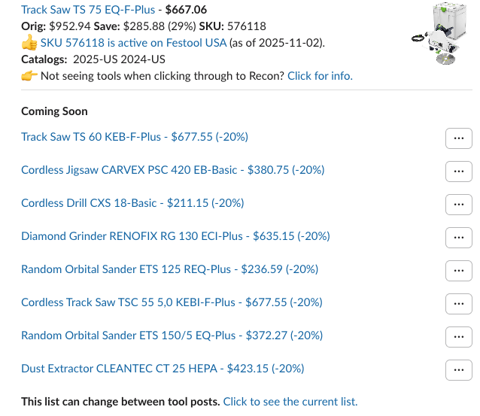Click the TS 75 track saw product thumbnail
Screen dimensions: 480x416
pos(438,35)
